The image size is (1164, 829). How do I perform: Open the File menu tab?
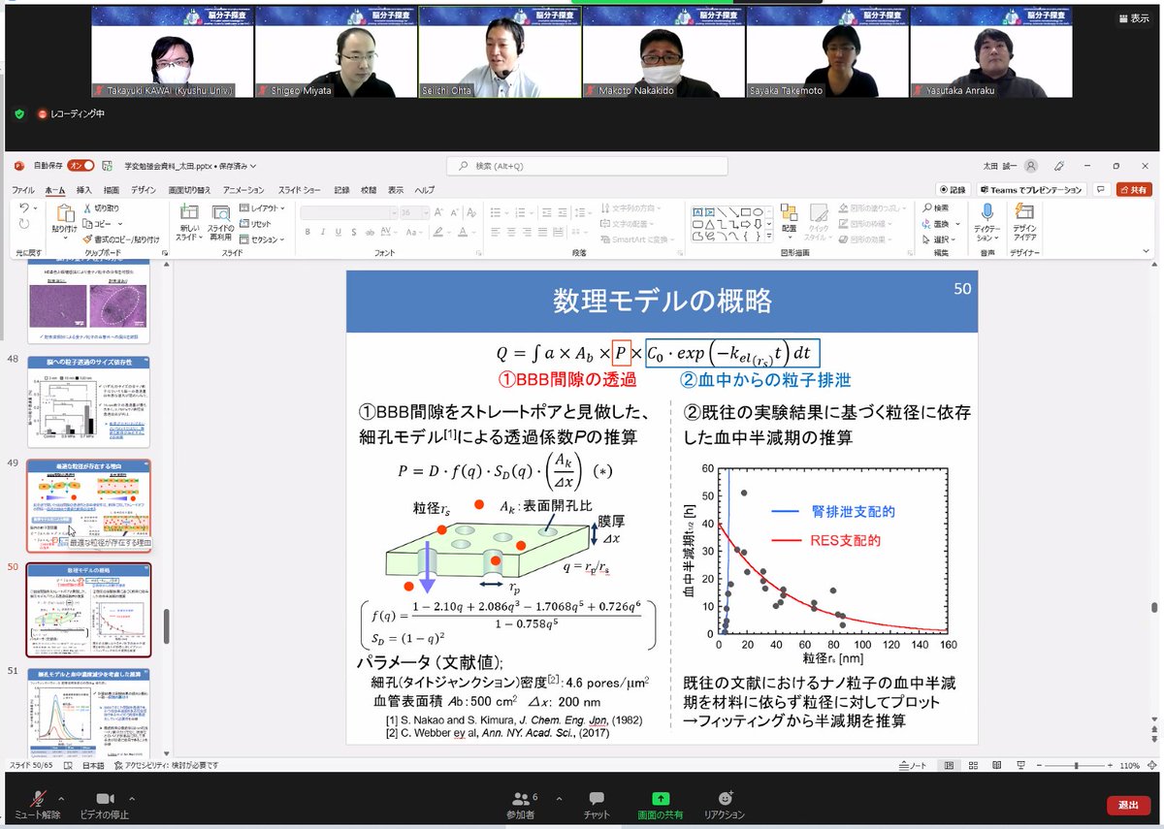[x=22, y=190]
